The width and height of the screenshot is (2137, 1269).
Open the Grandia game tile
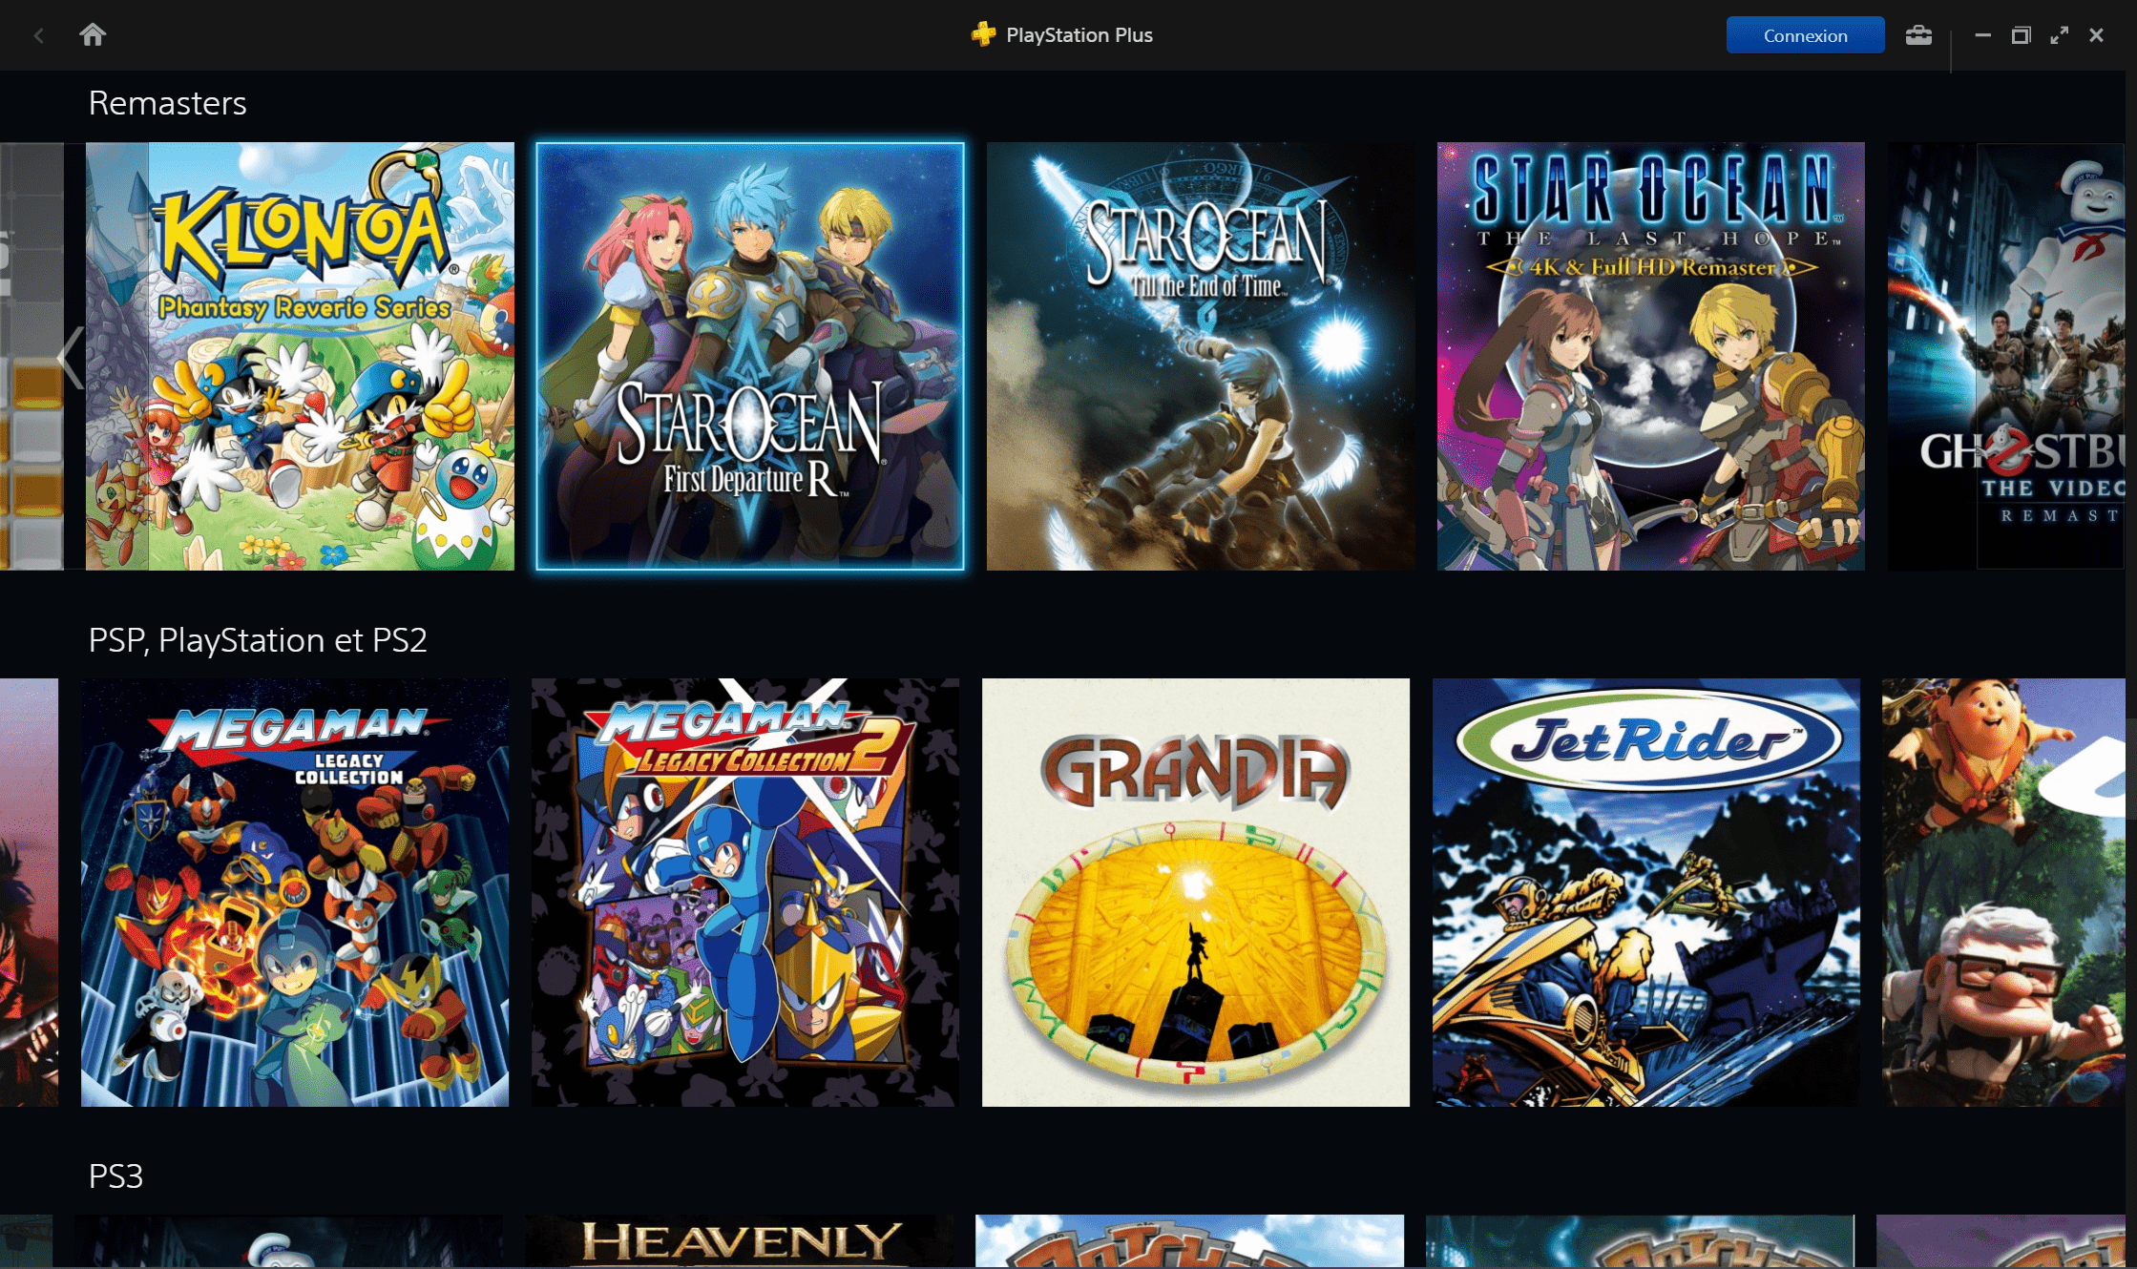click(1196, 892)
